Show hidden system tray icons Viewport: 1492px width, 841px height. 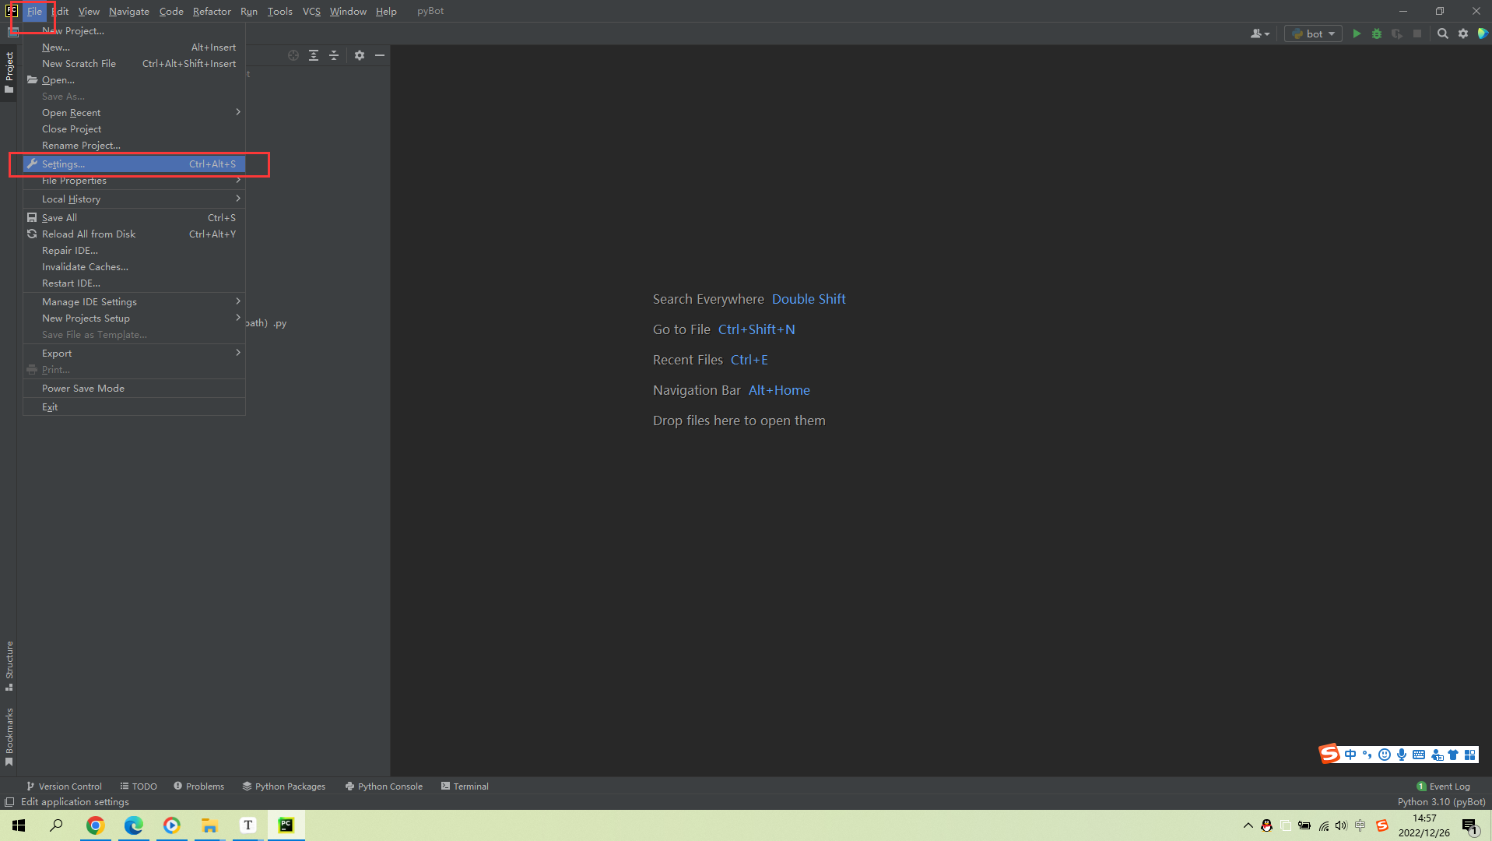pyautogui.click(x=1248, y=825)
